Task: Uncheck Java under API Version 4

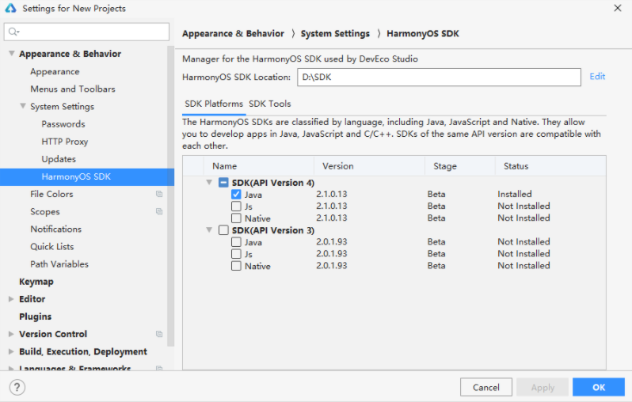Action: point(236,195)
